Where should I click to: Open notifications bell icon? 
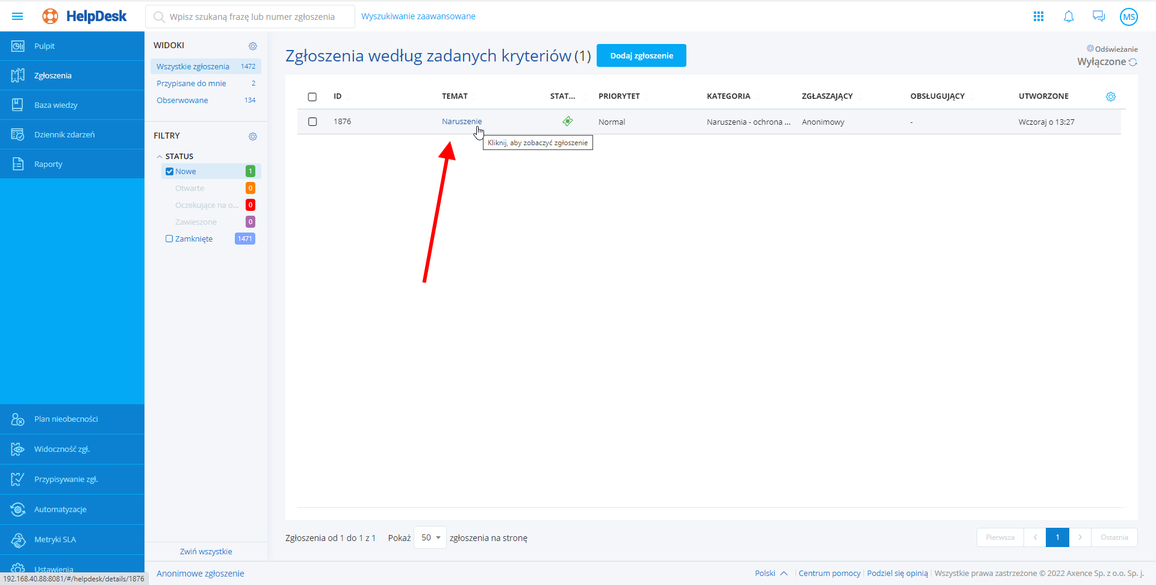pos(1069,16)
